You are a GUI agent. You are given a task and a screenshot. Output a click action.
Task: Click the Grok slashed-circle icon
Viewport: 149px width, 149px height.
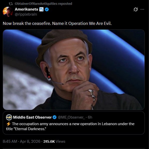pos(136,9)
